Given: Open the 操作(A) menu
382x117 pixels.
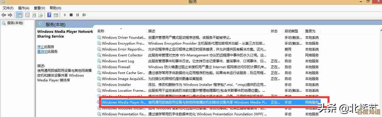Looking at the screenshot, I should tap(23, 8).
